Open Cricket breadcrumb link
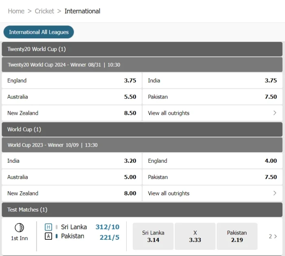This screenshot has width=285, height=256. [x=44, y=11]
